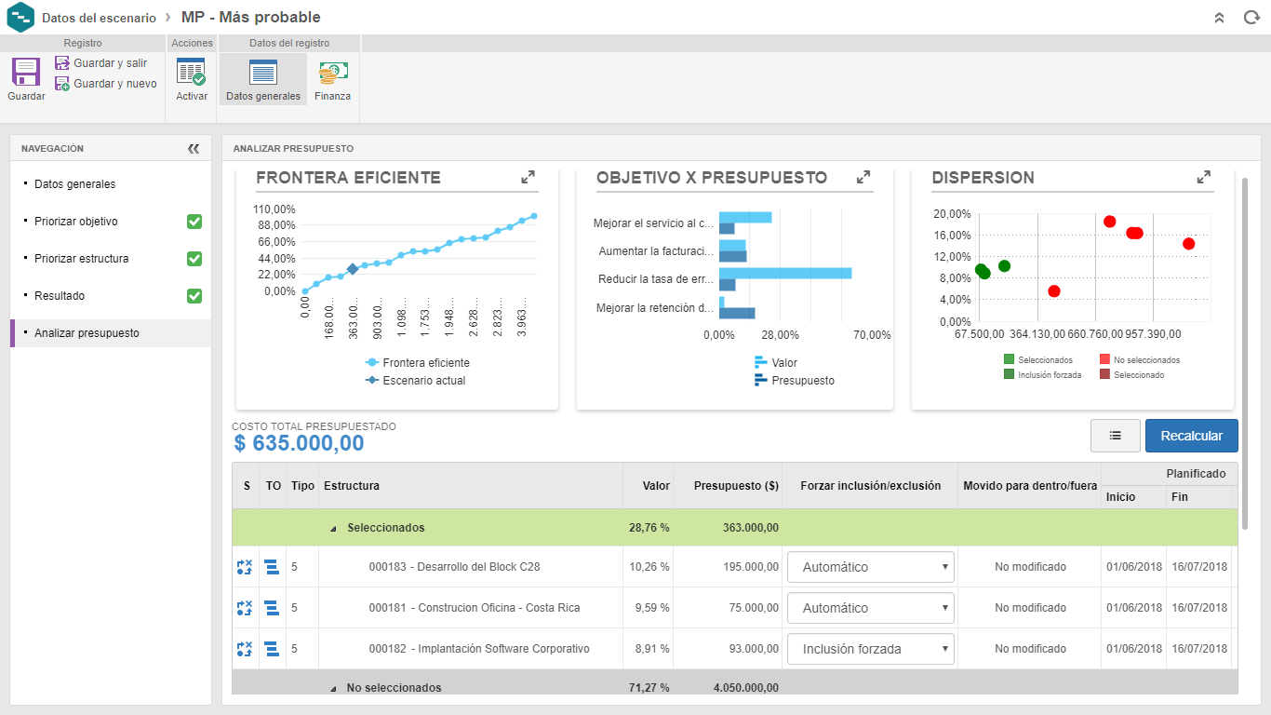The image size is (1271, 715).
Task: Toggle the Resultado checkmark
Action: pos(194,296)
